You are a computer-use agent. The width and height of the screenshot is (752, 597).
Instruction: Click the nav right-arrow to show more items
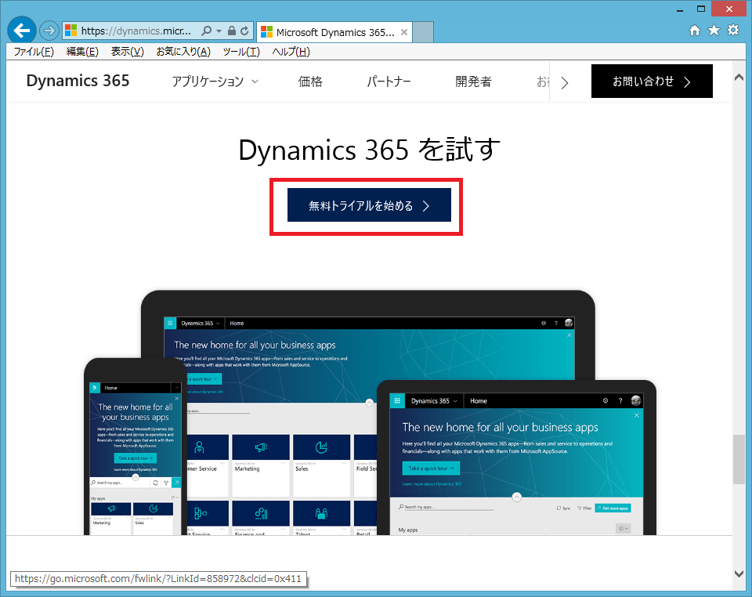click(x=565, y=82)
